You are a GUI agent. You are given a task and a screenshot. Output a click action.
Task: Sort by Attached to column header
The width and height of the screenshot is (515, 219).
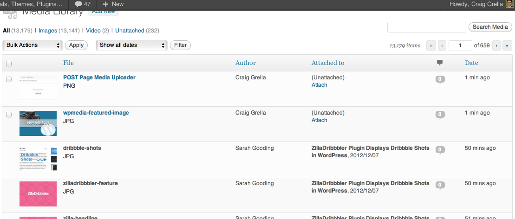328,63
